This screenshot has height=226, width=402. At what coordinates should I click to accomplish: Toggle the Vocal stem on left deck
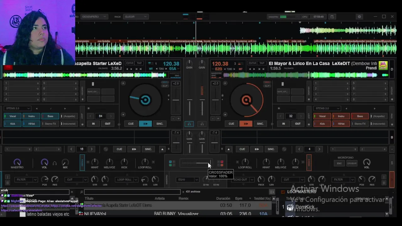coord(12,116)
